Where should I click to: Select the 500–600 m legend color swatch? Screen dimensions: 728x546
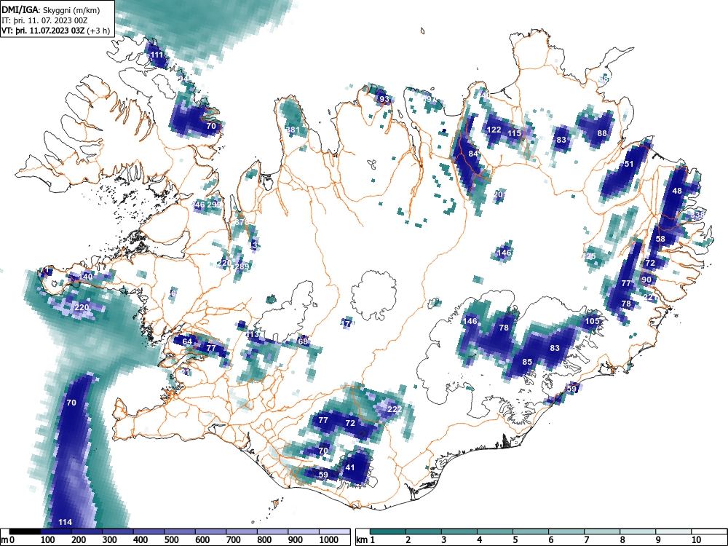pyautogui.click(x=180, y=531)
